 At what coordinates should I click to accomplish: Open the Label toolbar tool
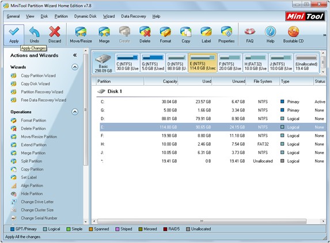click(x=206, y=35)
